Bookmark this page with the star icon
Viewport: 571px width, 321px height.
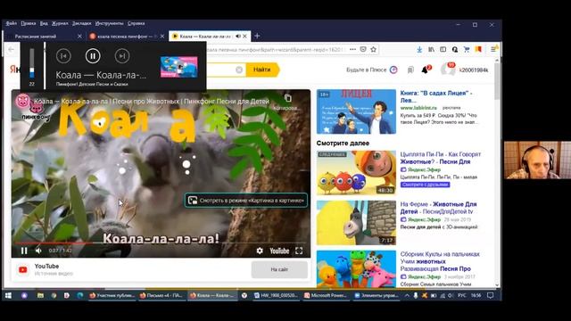[373, 50]
